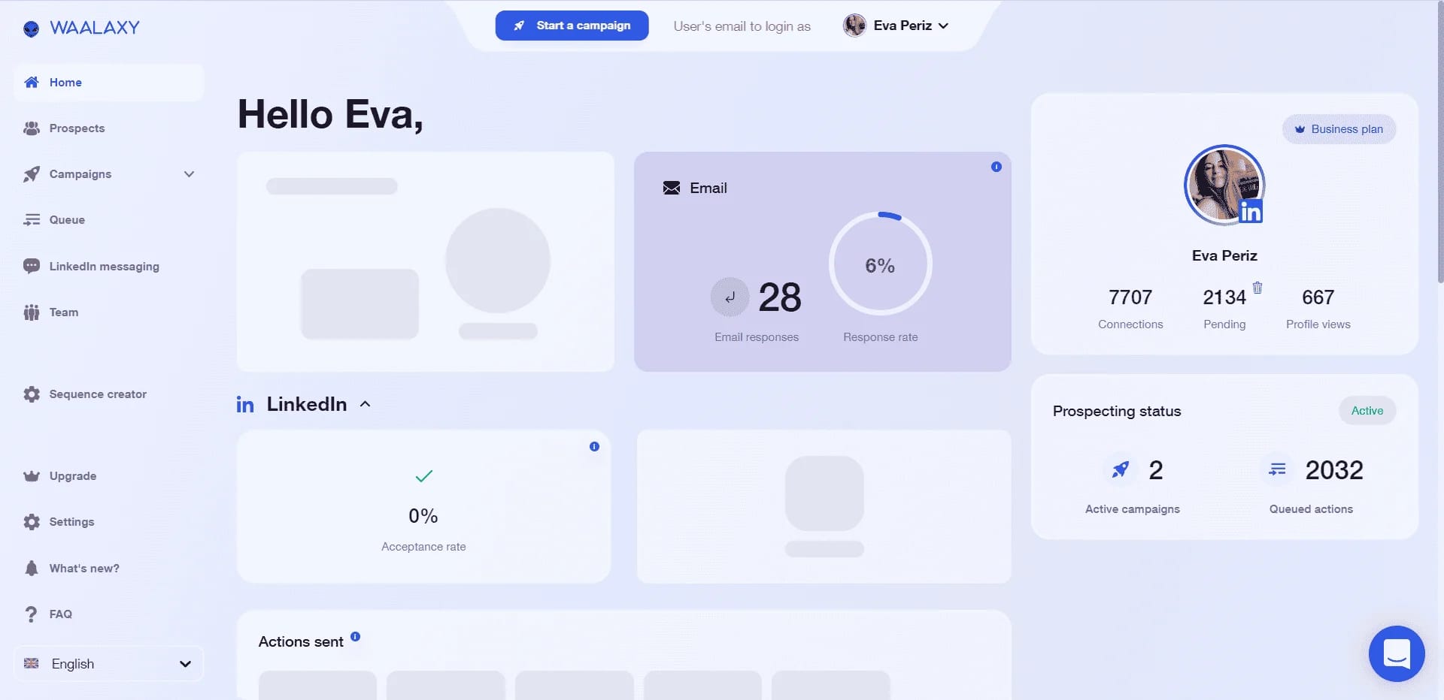
Task: Click the 2032 Queued actions number
Action: tap(1334, 470)
